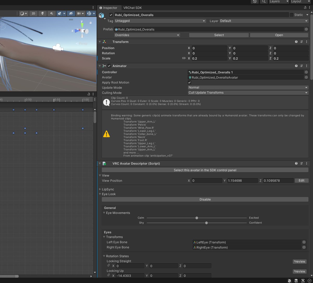Screen dimensions: 313x283
Task: Click the Persp label under the gizmo
Action: pyautogui.click(x=83, y=44)
